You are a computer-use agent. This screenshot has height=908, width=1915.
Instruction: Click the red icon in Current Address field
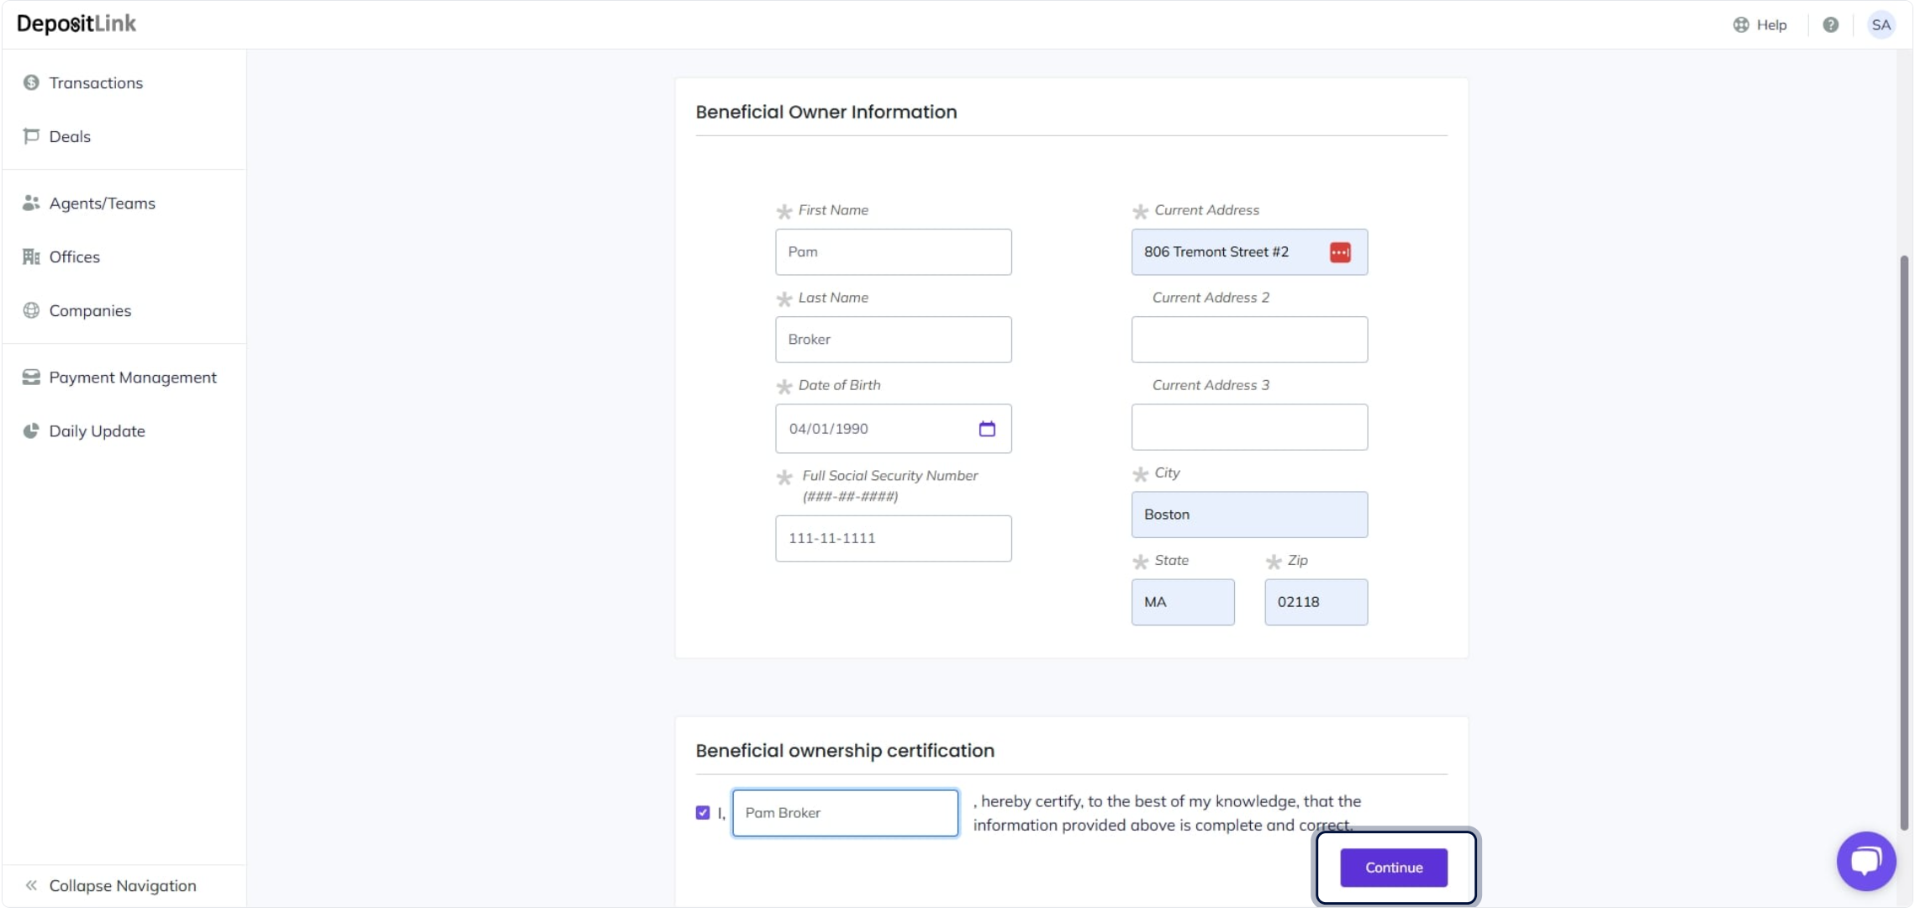(1340, 252)
